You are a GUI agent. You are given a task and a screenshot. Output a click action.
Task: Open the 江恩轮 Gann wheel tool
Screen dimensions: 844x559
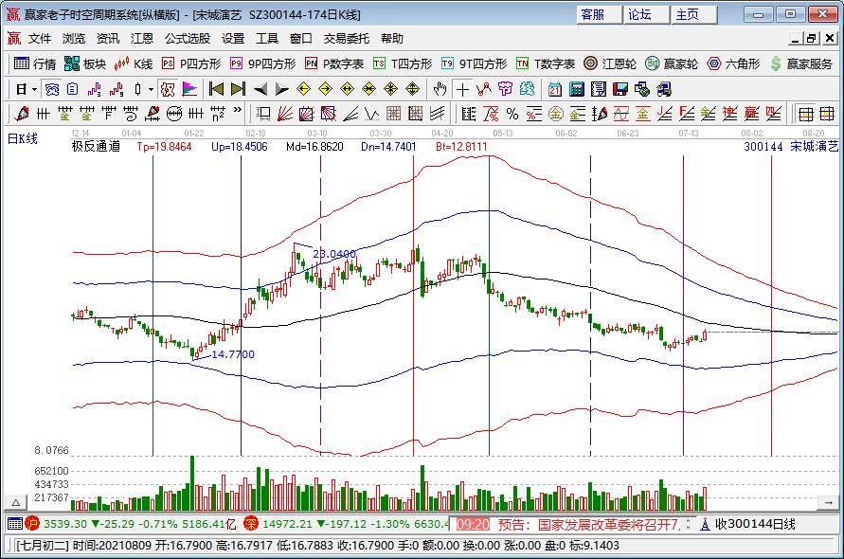click(609, 63)
